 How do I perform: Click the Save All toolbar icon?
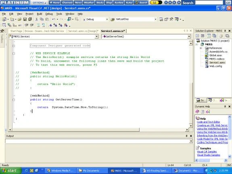tap(30, 19)
